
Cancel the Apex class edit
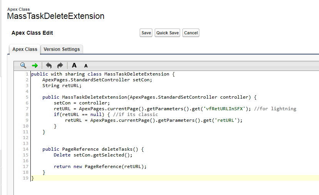coord(190,33)
